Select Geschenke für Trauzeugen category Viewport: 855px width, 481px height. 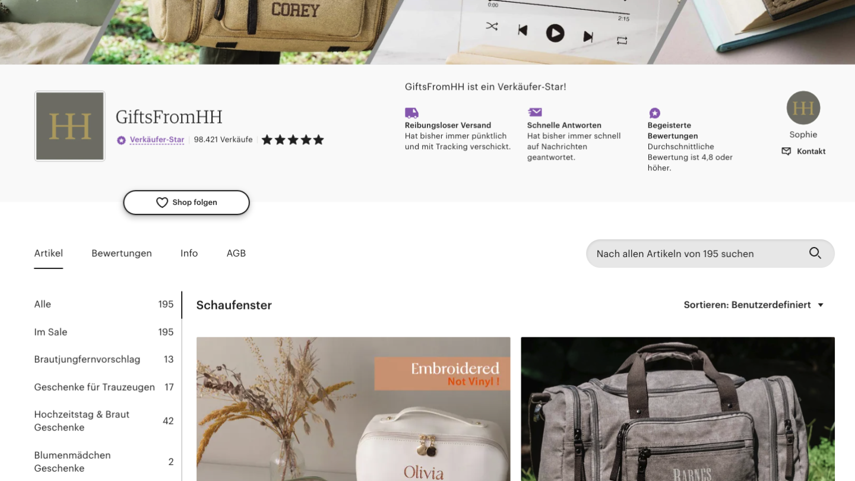pos(104,387)
